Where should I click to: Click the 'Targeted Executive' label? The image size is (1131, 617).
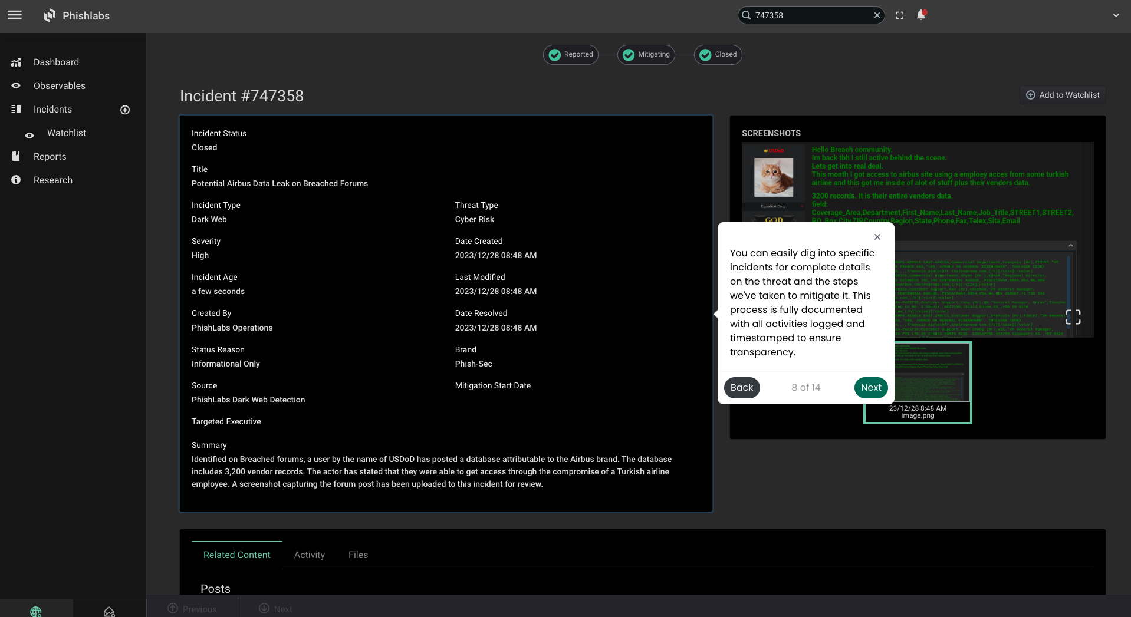point(226,422)
